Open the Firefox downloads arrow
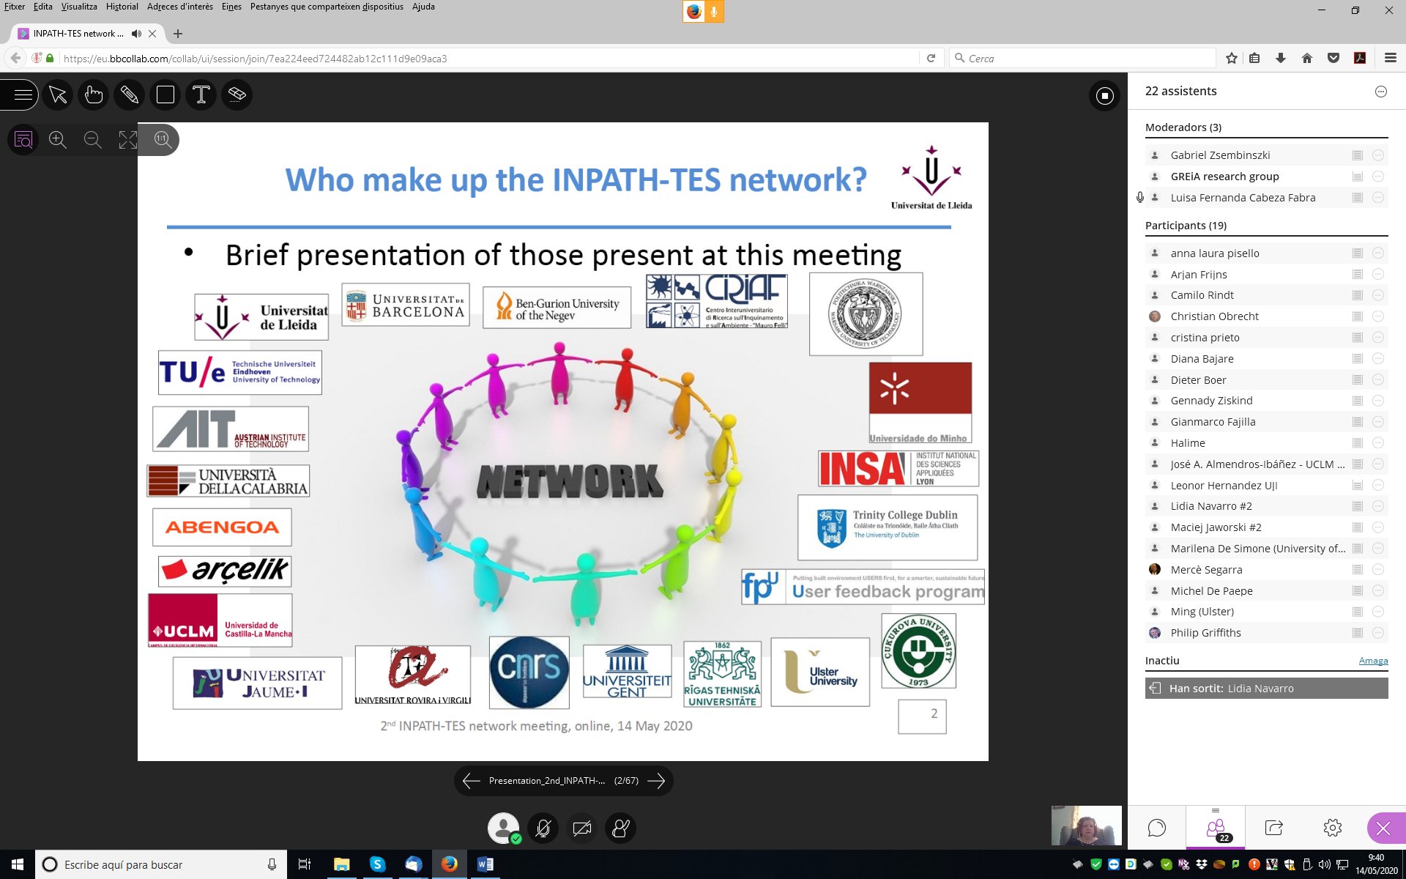 click(1281, 59)
